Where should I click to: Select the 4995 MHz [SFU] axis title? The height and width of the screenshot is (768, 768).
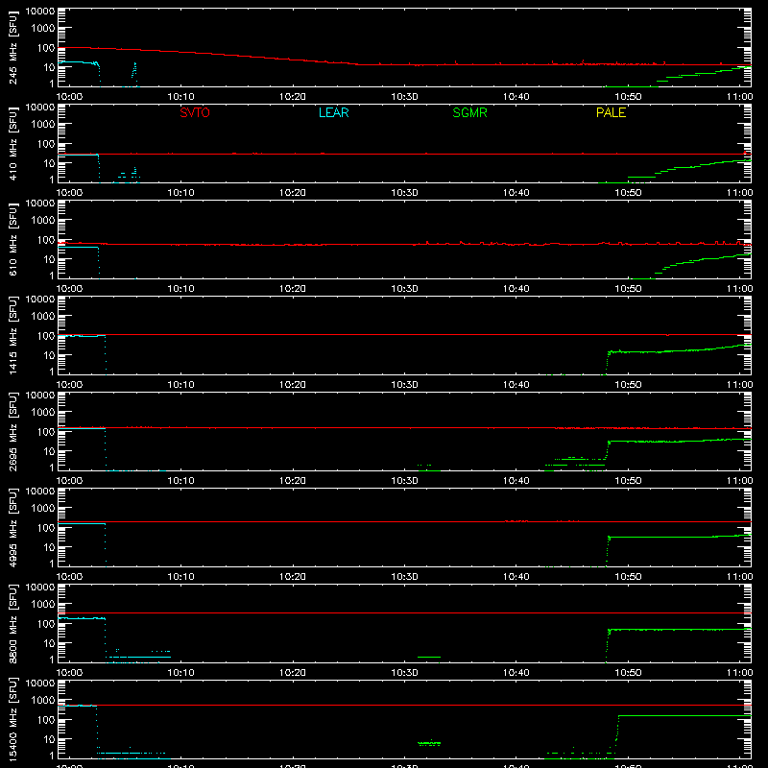[13, 527]
